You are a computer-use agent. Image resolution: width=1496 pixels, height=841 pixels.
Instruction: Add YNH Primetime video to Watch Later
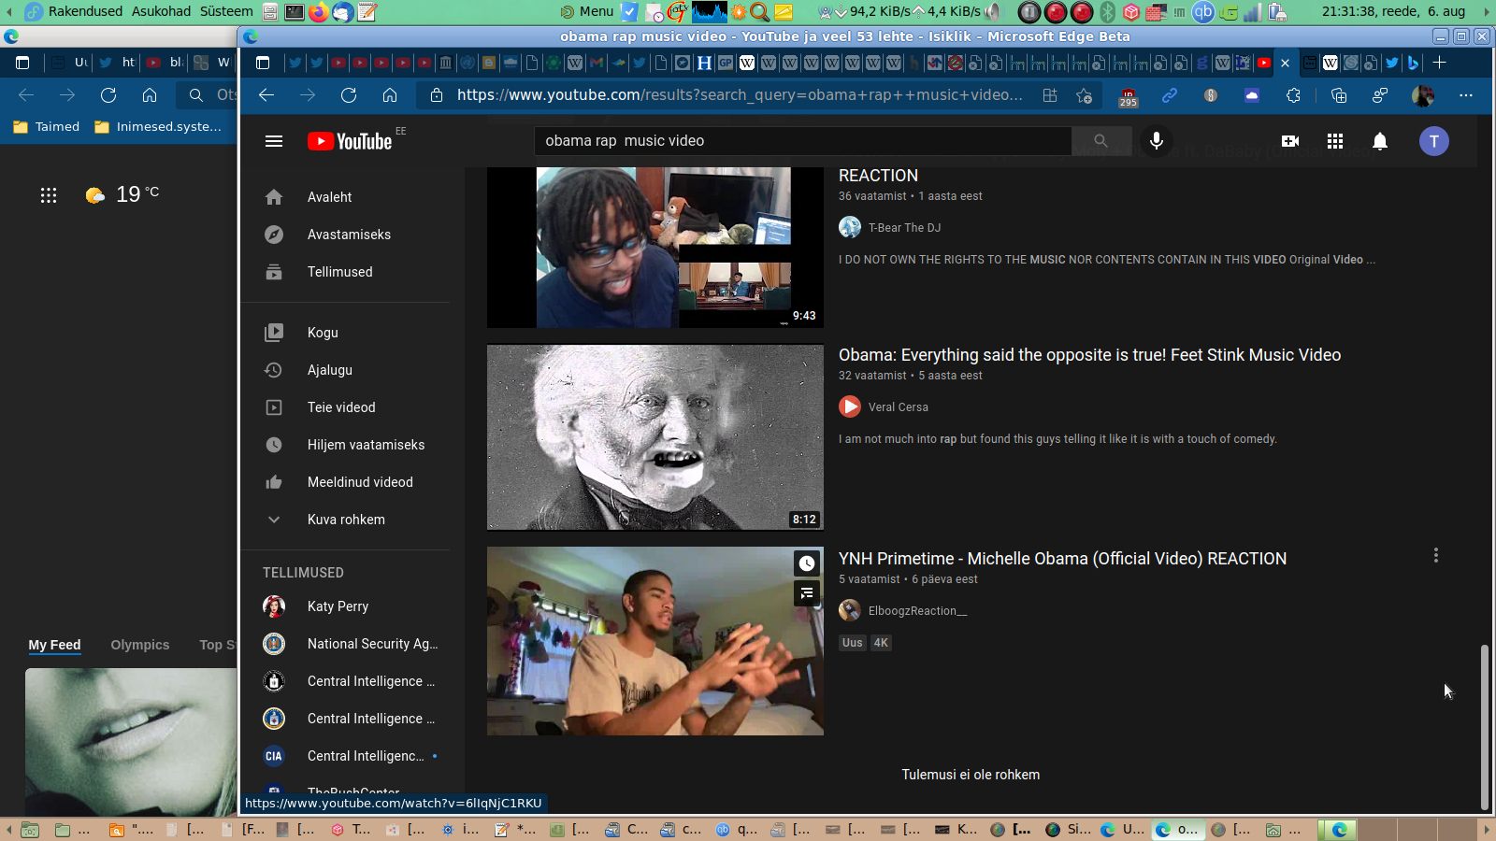click(806, 563)
